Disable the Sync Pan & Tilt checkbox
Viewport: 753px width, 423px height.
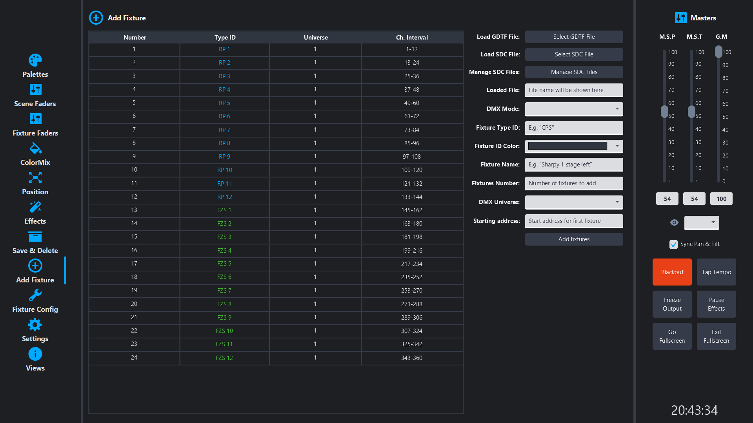coord(674,244)
